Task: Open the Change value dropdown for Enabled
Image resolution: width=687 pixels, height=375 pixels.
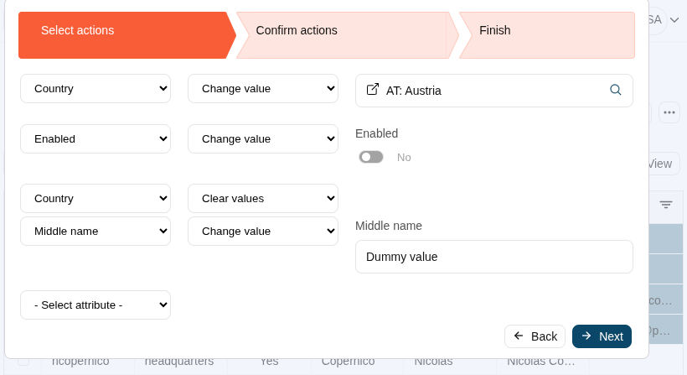Action: pyautogui.click(x=263, y=139)
